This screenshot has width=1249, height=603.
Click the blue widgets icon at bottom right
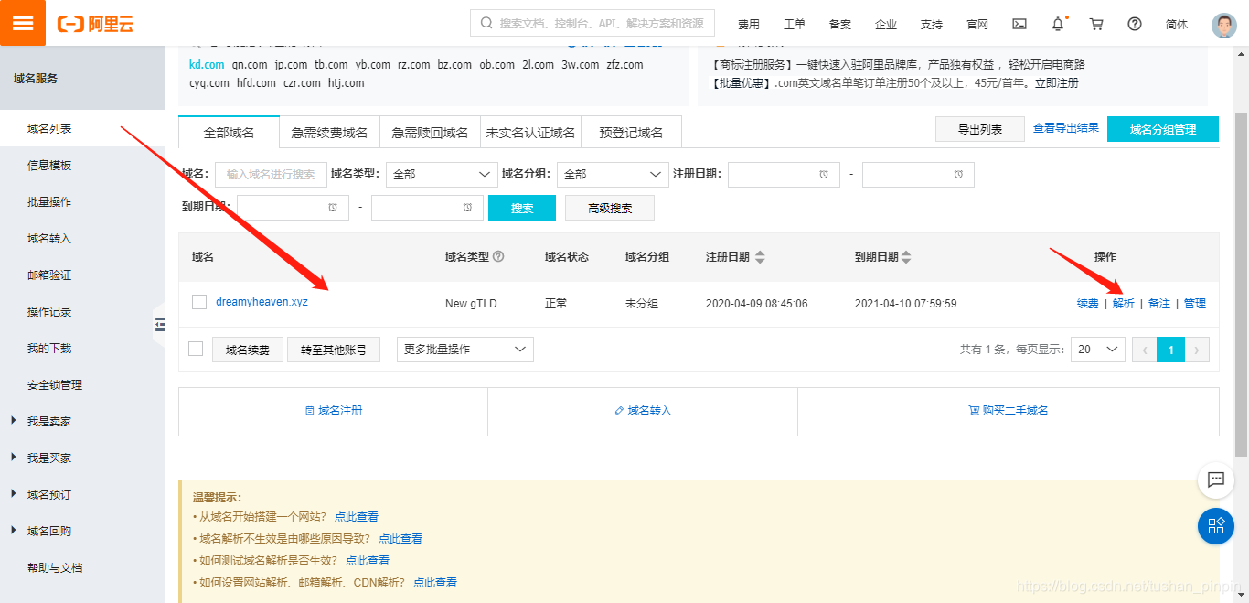coord(1215,526)
